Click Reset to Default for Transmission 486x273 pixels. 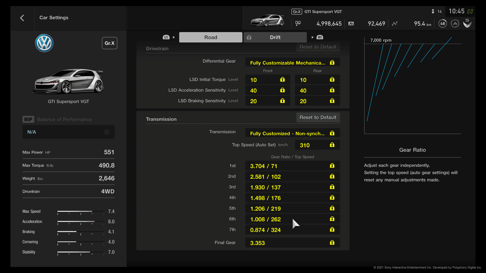[318, 118]
